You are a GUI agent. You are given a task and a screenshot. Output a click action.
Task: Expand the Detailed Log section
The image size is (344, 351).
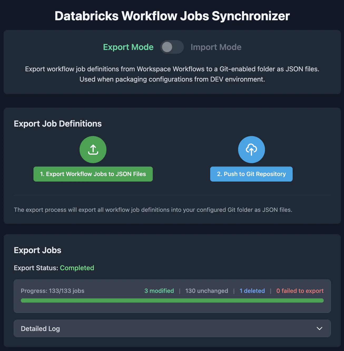pos(172,328)
